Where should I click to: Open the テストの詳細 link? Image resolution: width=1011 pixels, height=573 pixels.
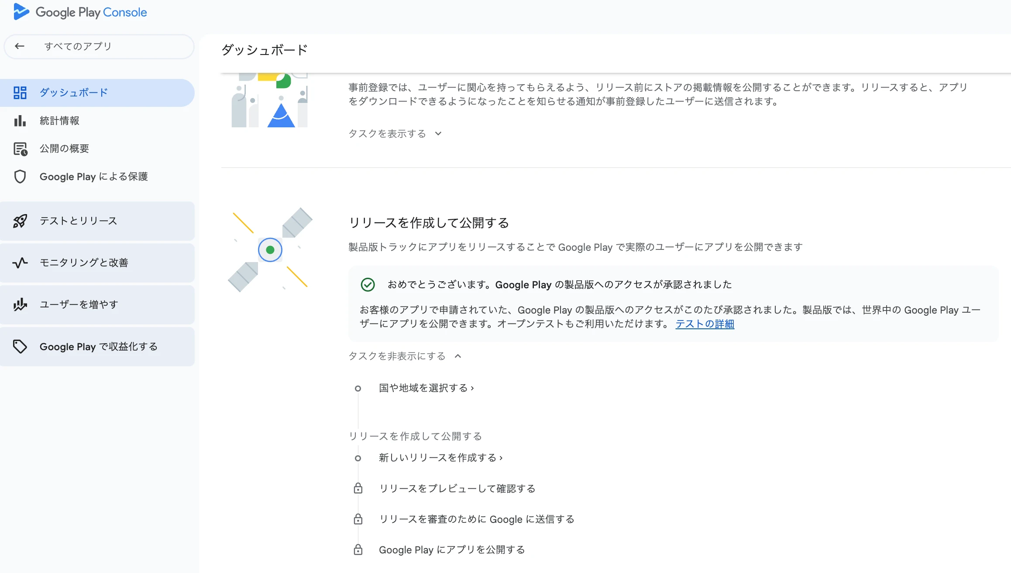point(705,324)
